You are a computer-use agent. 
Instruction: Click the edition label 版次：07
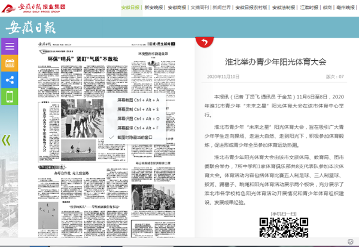click(334, 77)
